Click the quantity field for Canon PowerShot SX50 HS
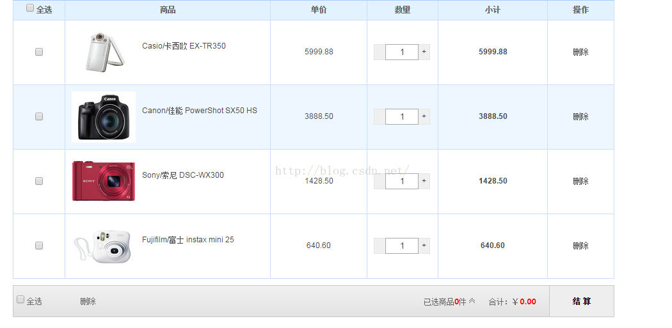Screen dimensions: 672x328 tap(402, 116)
